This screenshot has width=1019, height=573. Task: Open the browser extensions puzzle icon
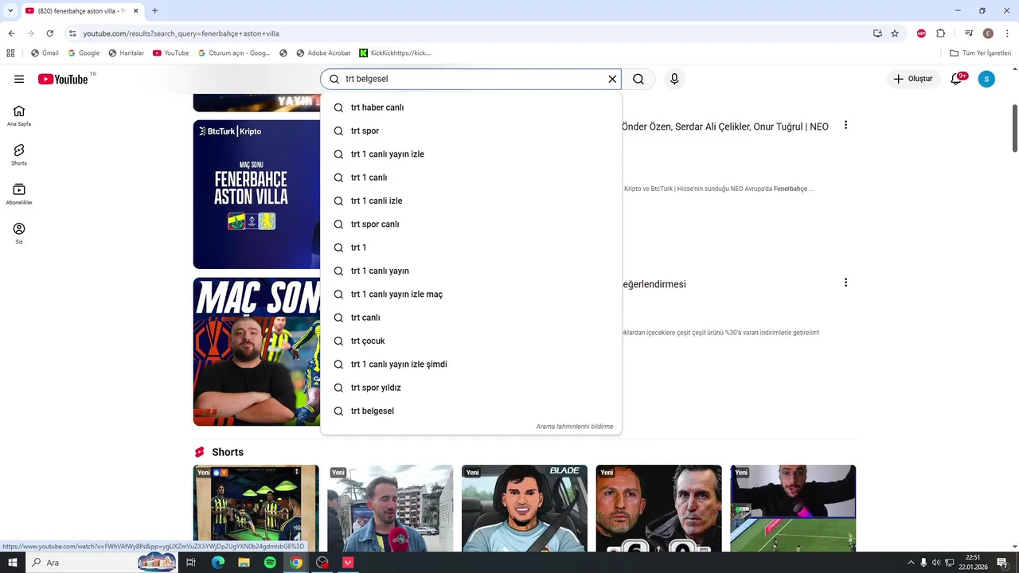(x=941, y=33)
